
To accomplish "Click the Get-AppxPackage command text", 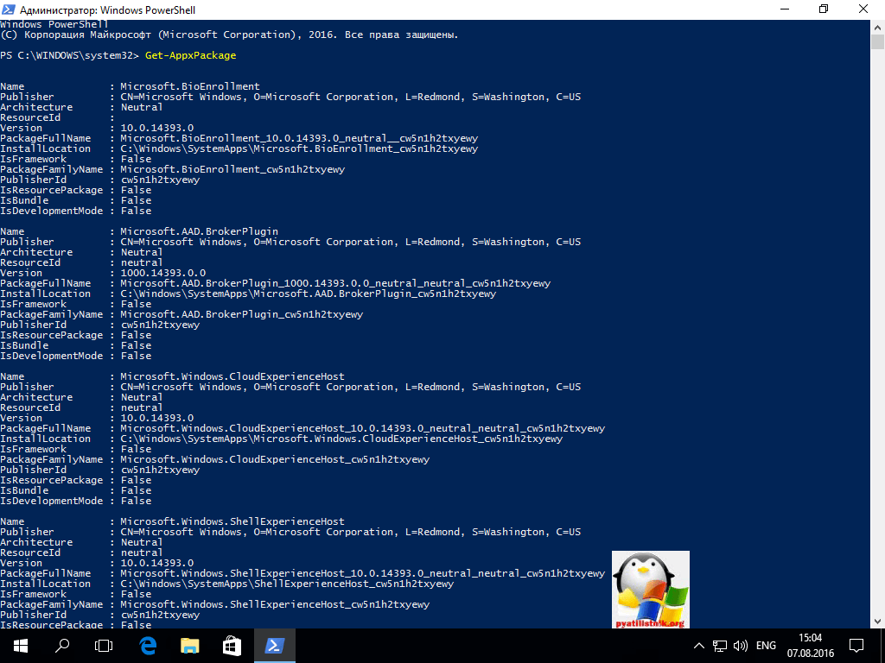I will [x=190, y=55].
